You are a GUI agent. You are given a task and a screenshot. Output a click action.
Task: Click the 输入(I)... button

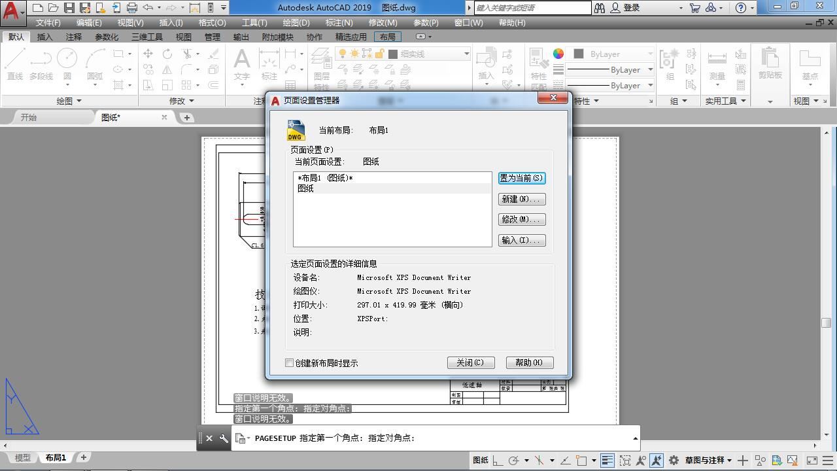[522, 241]
